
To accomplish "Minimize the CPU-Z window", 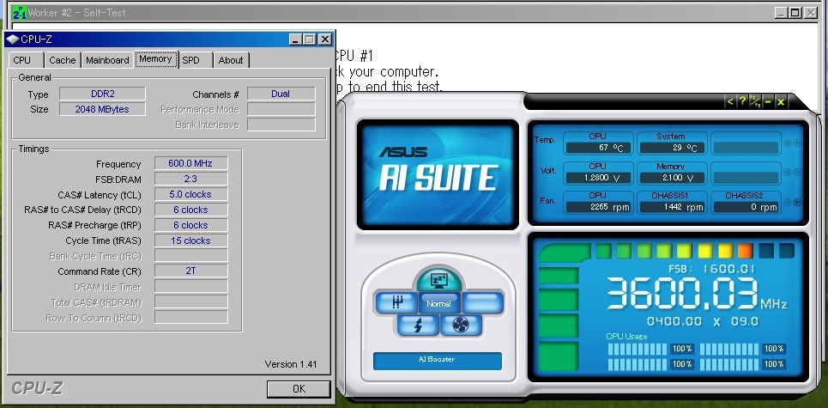I will tap(296, 40).
